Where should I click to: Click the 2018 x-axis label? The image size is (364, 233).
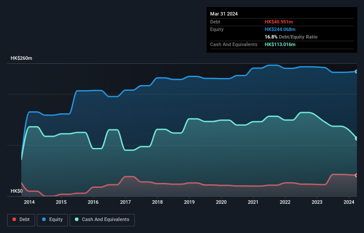point(157,202)
